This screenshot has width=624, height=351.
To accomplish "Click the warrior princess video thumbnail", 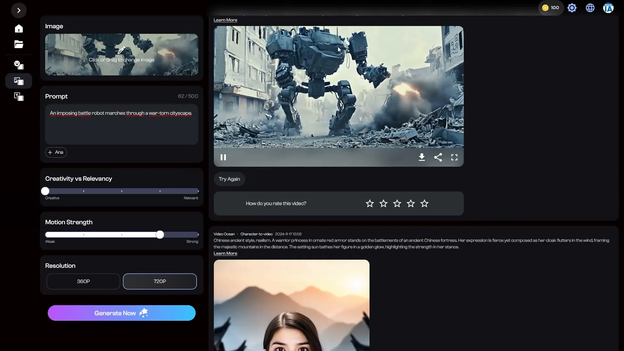I will (x=292, y=305).
